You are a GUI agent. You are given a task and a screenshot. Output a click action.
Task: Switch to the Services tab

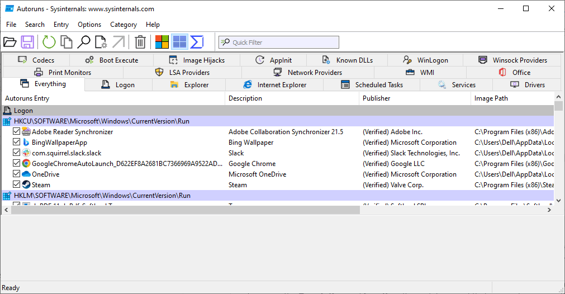457,84
